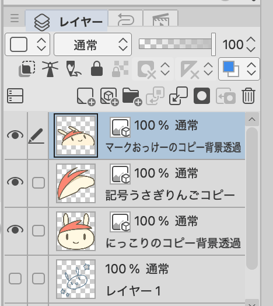This screenshot has width=273, height=306.
Task: Create a new layer folder
Action: (x=132, y=96)
